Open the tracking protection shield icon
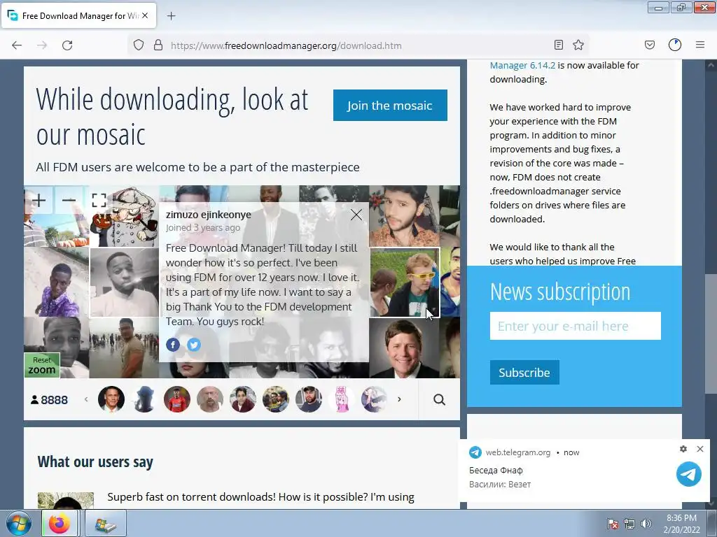The image size is (717, 537). point(139,45)
